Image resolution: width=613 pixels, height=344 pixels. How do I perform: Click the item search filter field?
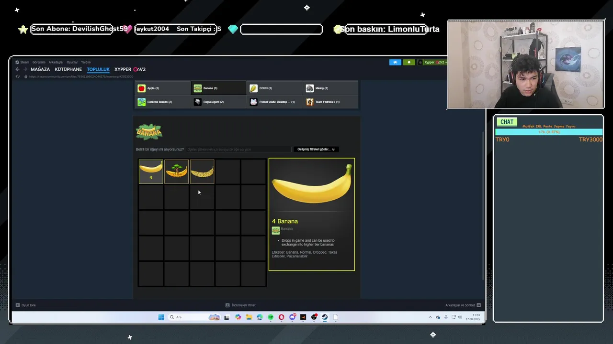point(238,150)
